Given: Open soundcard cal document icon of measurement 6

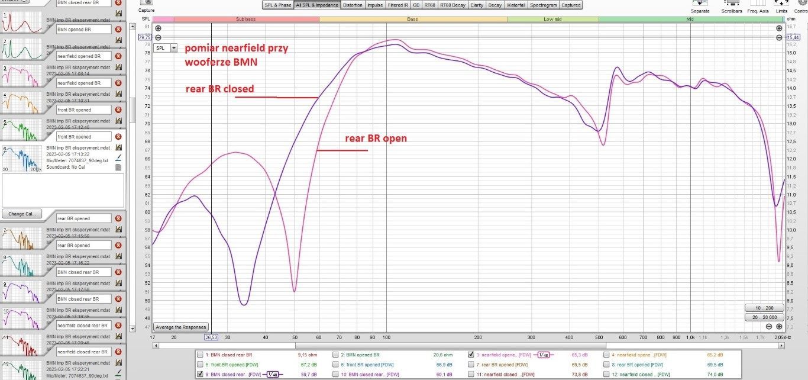Looking at the screenshot, I should click(118, 168).
